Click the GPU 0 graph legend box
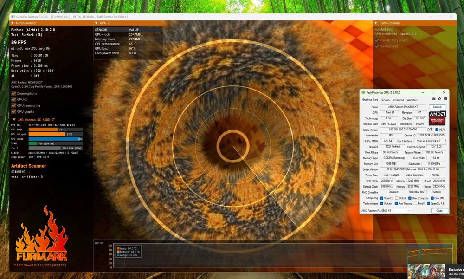Screen dimensions: 464x279 128,252
